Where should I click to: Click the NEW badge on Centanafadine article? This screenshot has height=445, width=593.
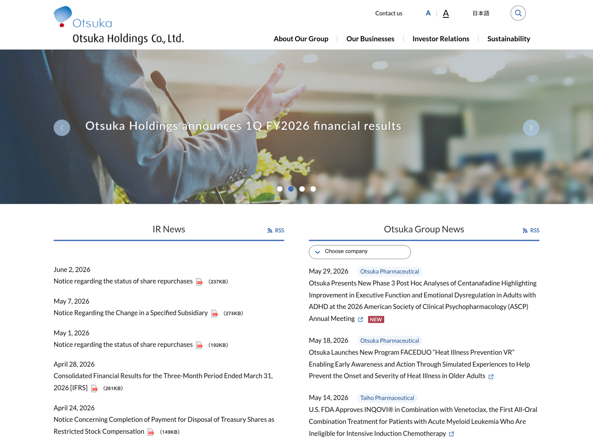(x=376, y=320)
